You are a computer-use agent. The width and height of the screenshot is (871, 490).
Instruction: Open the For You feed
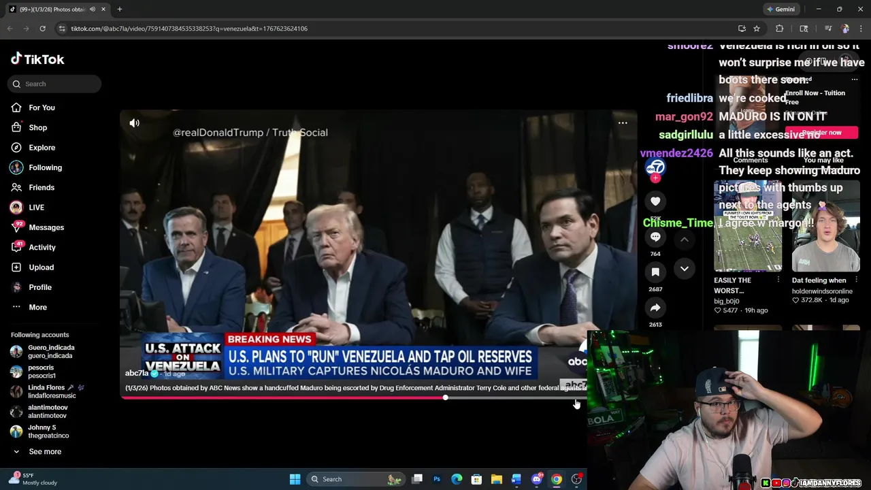click(x=42, y=108)
